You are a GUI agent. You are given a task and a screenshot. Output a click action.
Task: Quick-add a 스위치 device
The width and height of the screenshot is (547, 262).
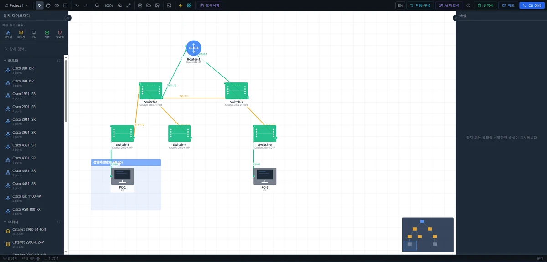pyautogui.click(x=21, y=34)
